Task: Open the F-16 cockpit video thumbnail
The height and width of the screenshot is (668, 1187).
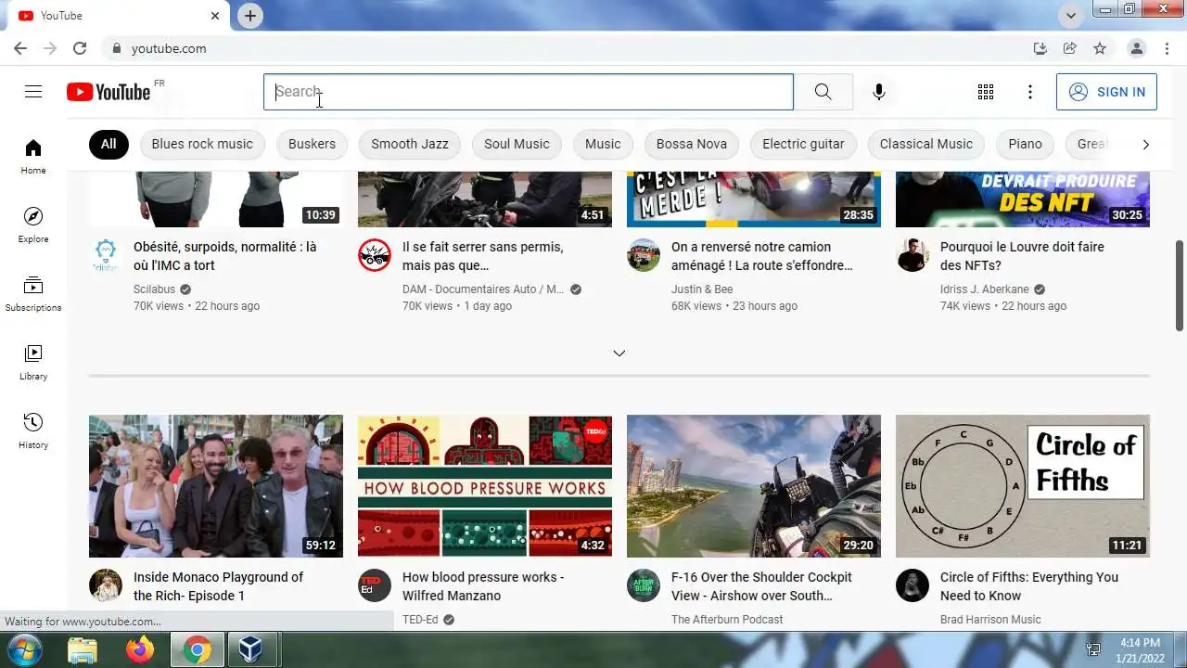Action: click(754, 486)
